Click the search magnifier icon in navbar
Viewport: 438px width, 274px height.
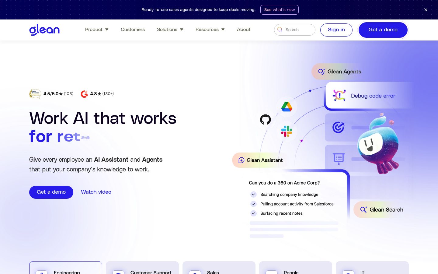[x=280, y=30]
